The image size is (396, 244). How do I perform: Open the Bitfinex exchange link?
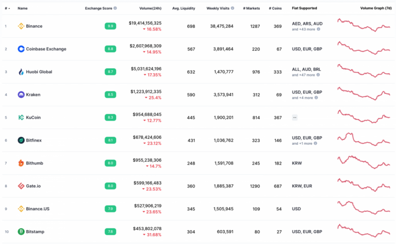[34, 140]
